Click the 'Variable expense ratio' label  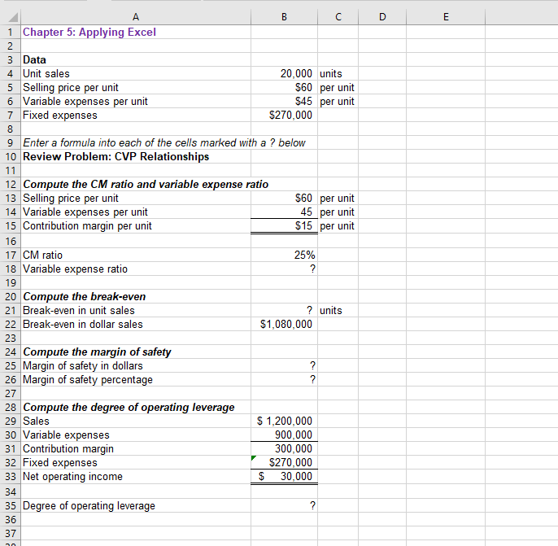point(75,269)
